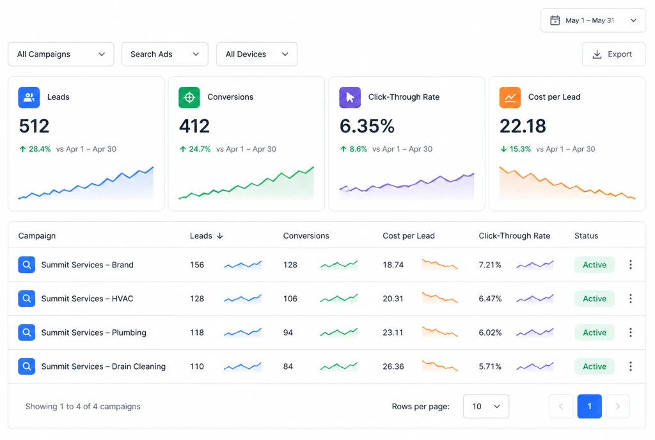This screenshot has height=440, width=655.
Task: Click the 22.18 cost per lead value
Action: point(523,126)
